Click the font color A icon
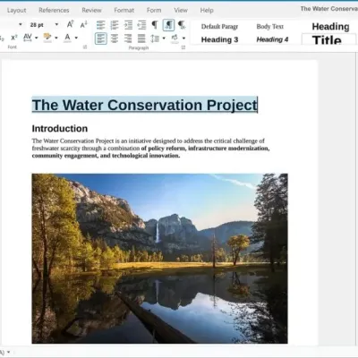358x358 pixels. (67, 38)
